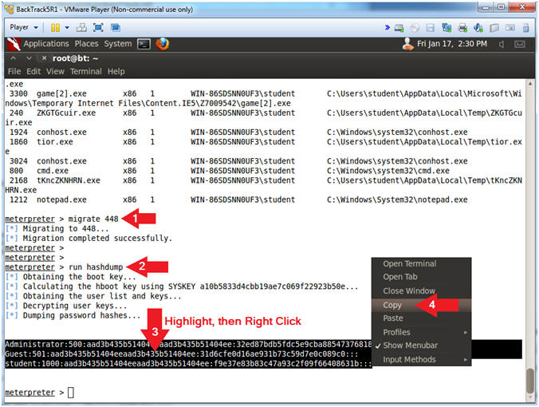539x407 pixels.
Task: Open the System menu
Action: pyautogui.click(x=118, y=44)
